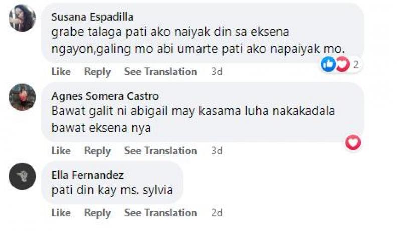The width and height of the screenshot is (401, 231).
Task: Open Susana Espadilla's profile picture
Action: point(22,18)
